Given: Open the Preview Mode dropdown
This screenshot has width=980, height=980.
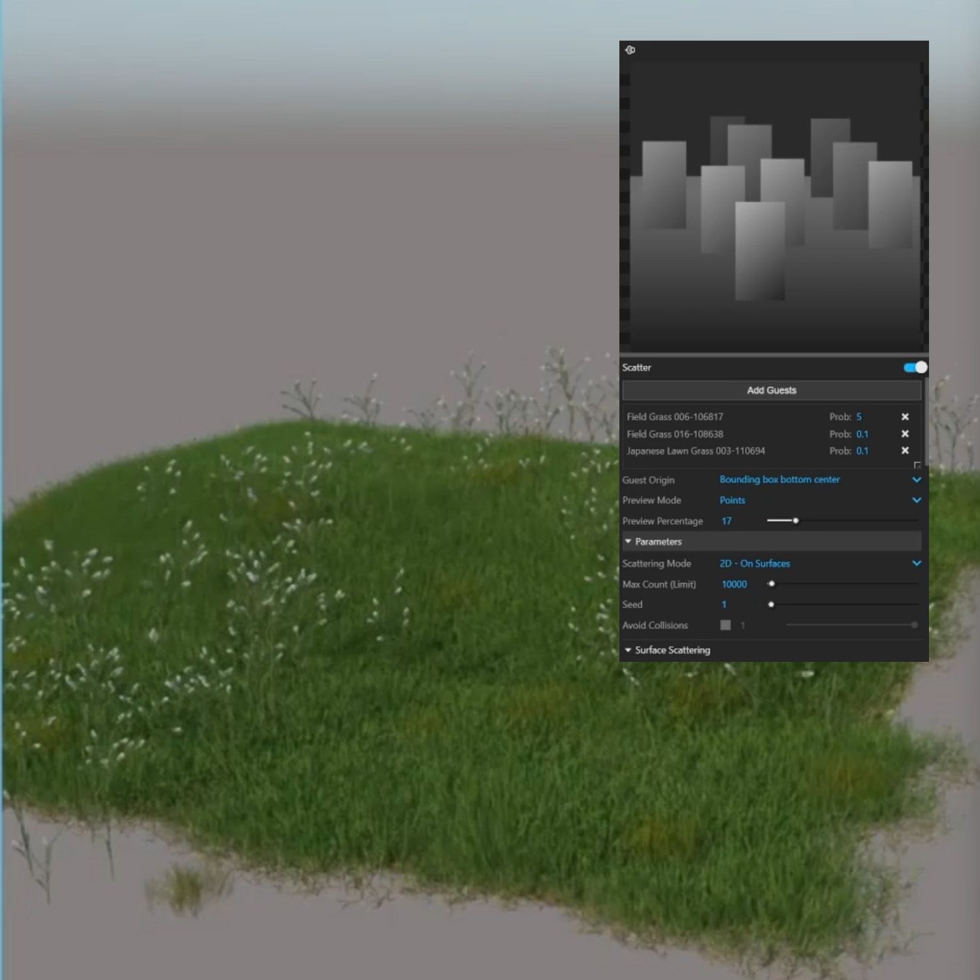Looking at the screenshot, I should pos(917,500).
